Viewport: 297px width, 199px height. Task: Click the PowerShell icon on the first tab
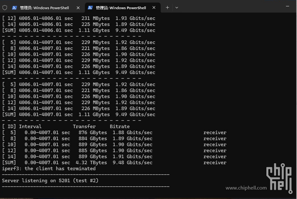[15, 8]
